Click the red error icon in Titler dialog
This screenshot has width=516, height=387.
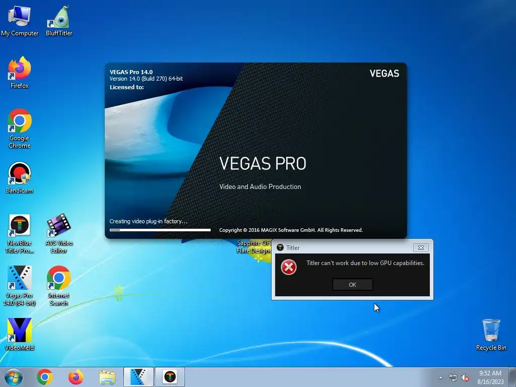pyautogui.click(x=289, y=267)
